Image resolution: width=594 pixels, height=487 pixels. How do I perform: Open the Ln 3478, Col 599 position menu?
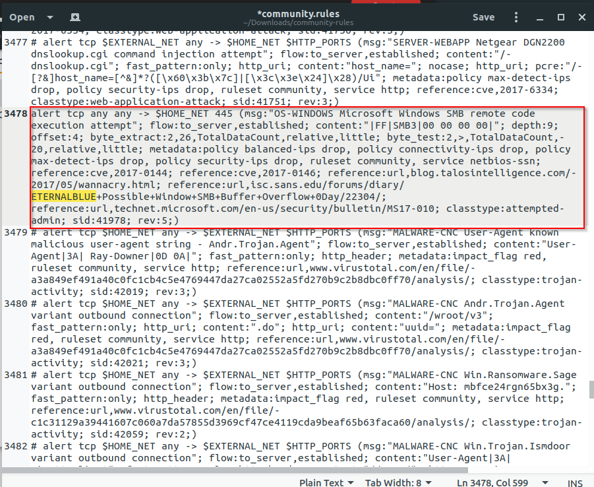pos(502,482)
